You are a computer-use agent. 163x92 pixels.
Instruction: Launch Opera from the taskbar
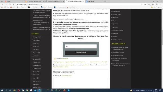19,90
